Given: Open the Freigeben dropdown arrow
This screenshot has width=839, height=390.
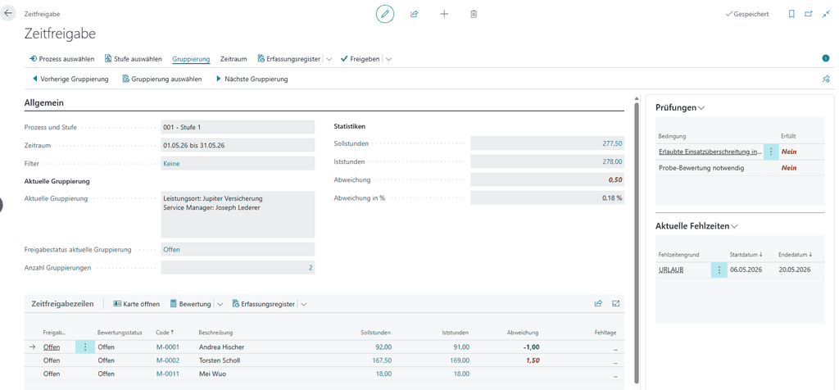Looking at the screenshot, I should click(x=388, y=59).
